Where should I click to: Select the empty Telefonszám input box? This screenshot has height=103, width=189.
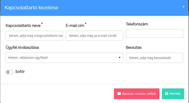pyautogui.click(x=154, y=33)
